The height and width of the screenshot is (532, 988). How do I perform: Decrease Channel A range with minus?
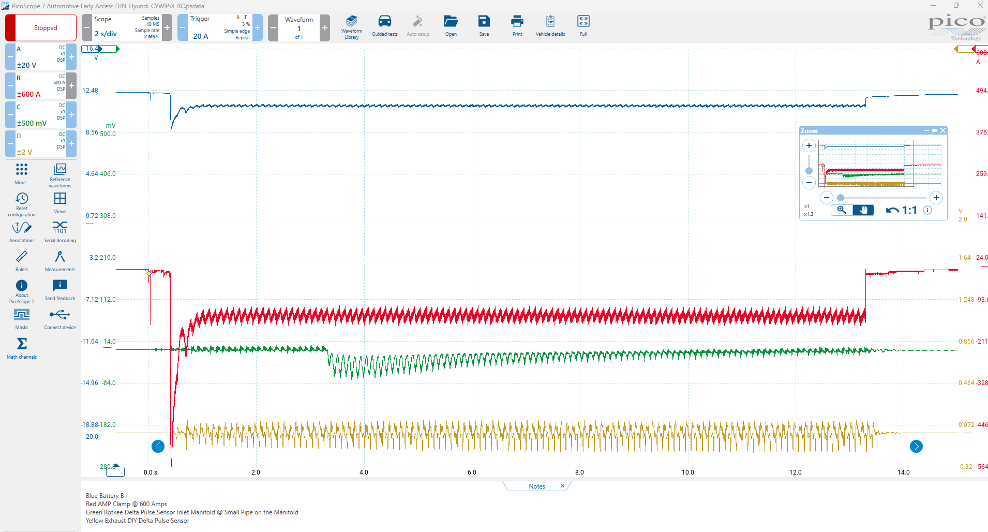click(x=10, y=56)
